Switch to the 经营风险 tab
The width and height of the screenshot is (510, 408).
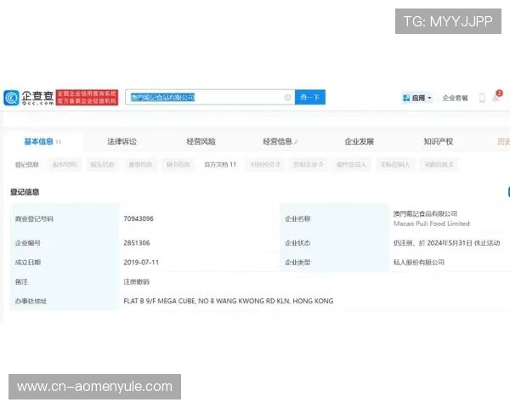(x=201, y=142)
